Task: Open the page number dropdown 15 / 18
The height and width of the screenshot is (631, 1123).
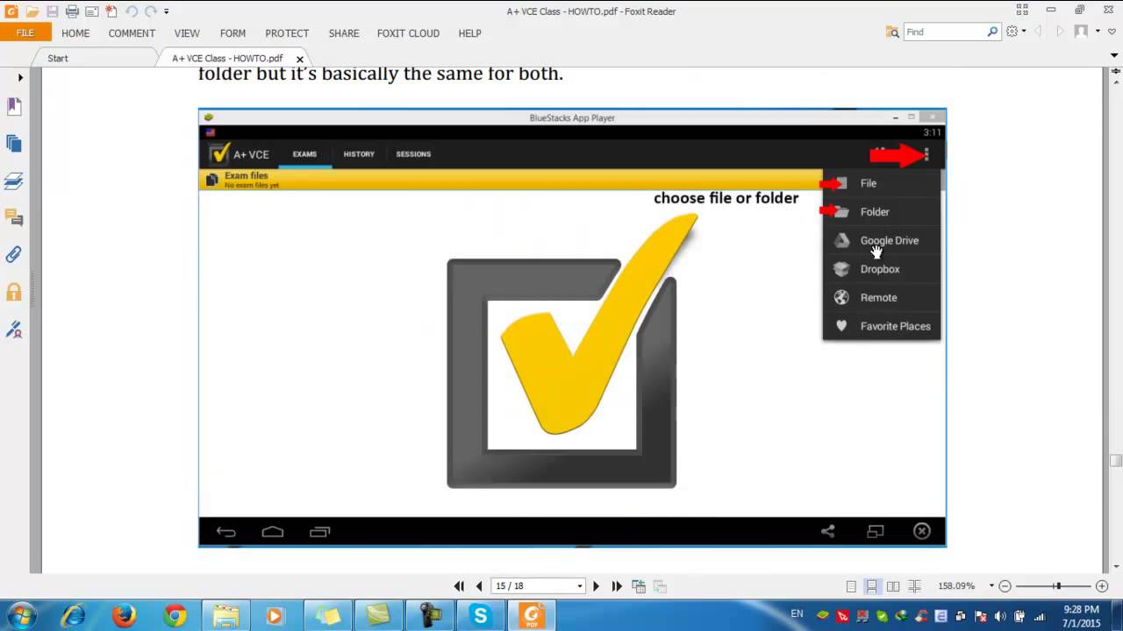Action: tap(579, 585)
